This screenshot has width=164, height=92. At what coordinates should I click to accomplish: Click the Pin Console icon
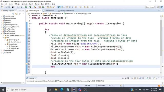click(147, 78)
